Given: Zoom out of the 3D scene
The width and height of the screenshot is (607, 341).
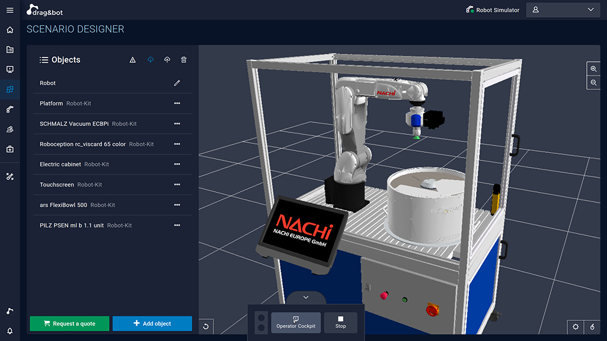Looking at the screenshot, I should pyautogui.click(x=593, y=83).
